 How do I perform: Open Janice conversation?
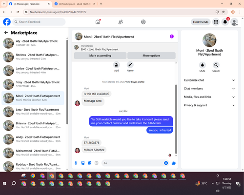33,71
